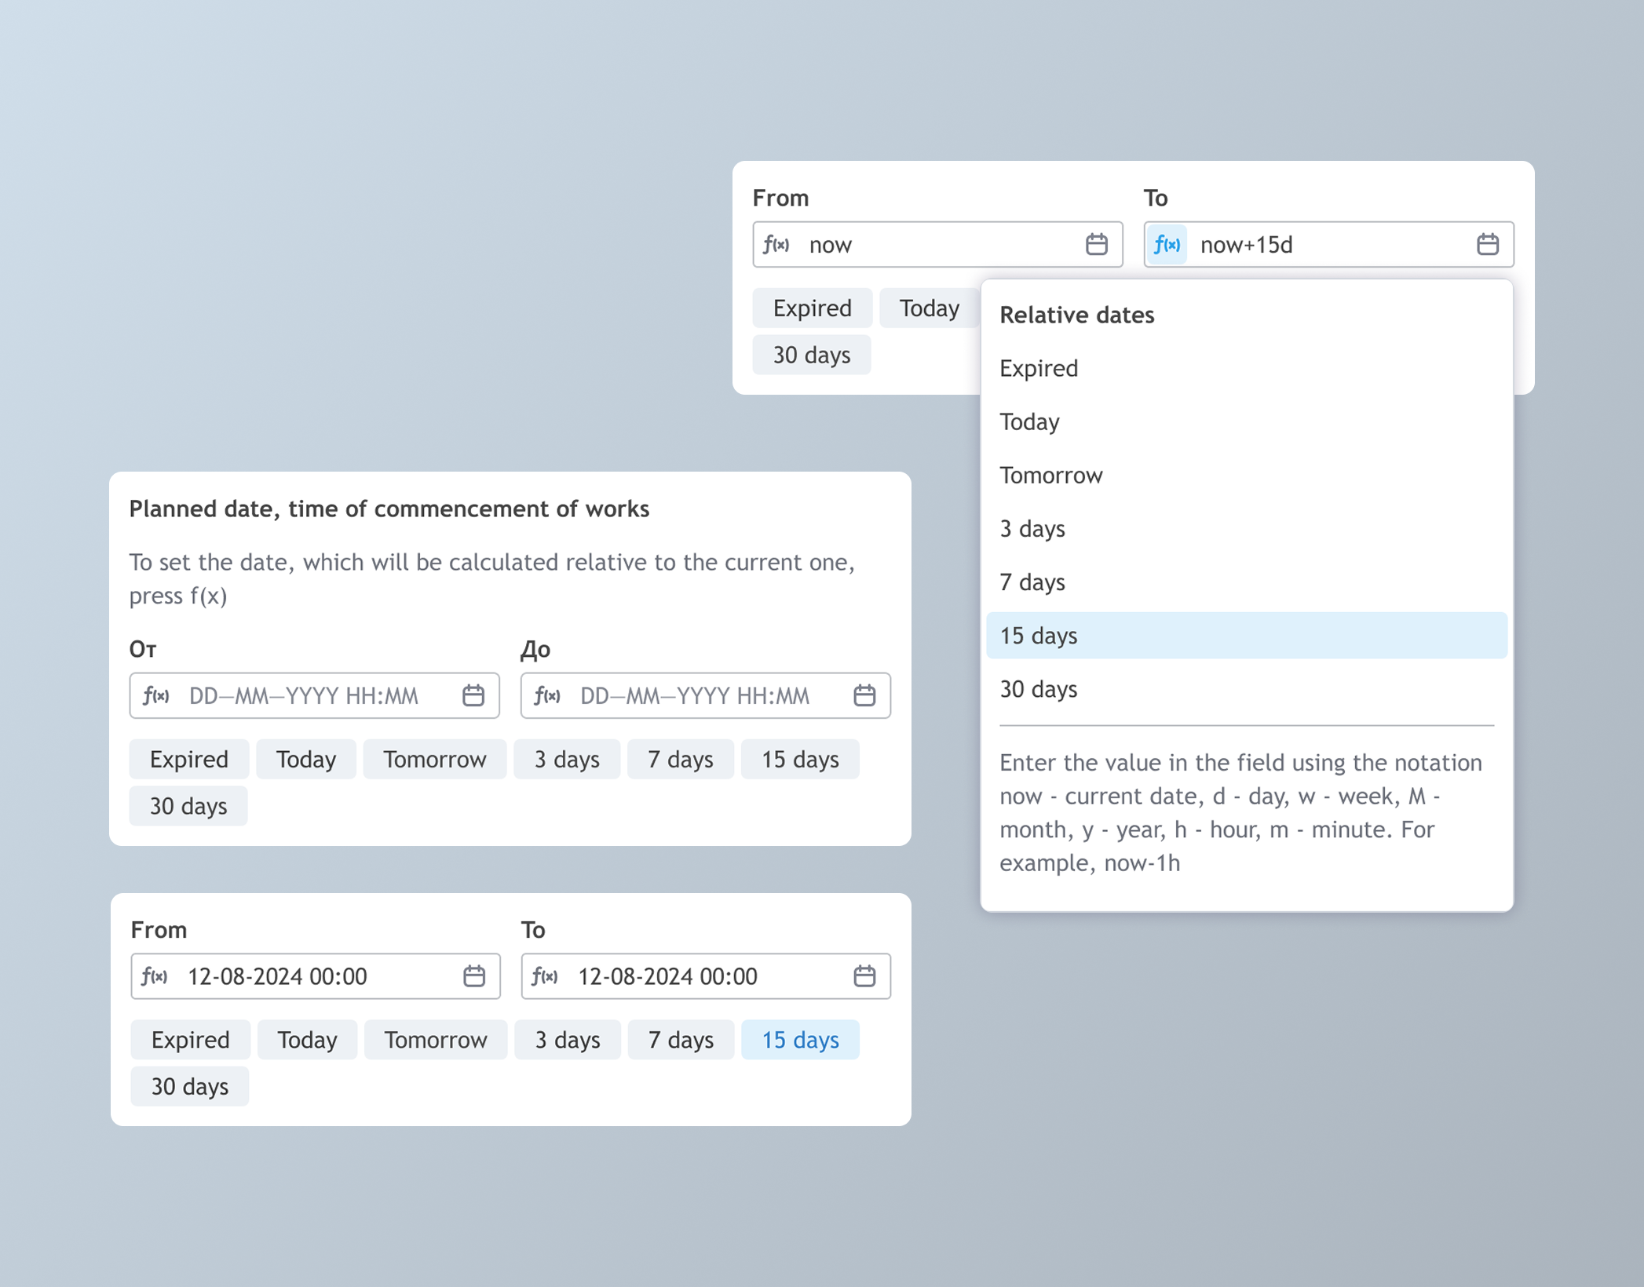Toggle f(x) in bottom From field
Screen dimensions: 1644x1287
155,976
